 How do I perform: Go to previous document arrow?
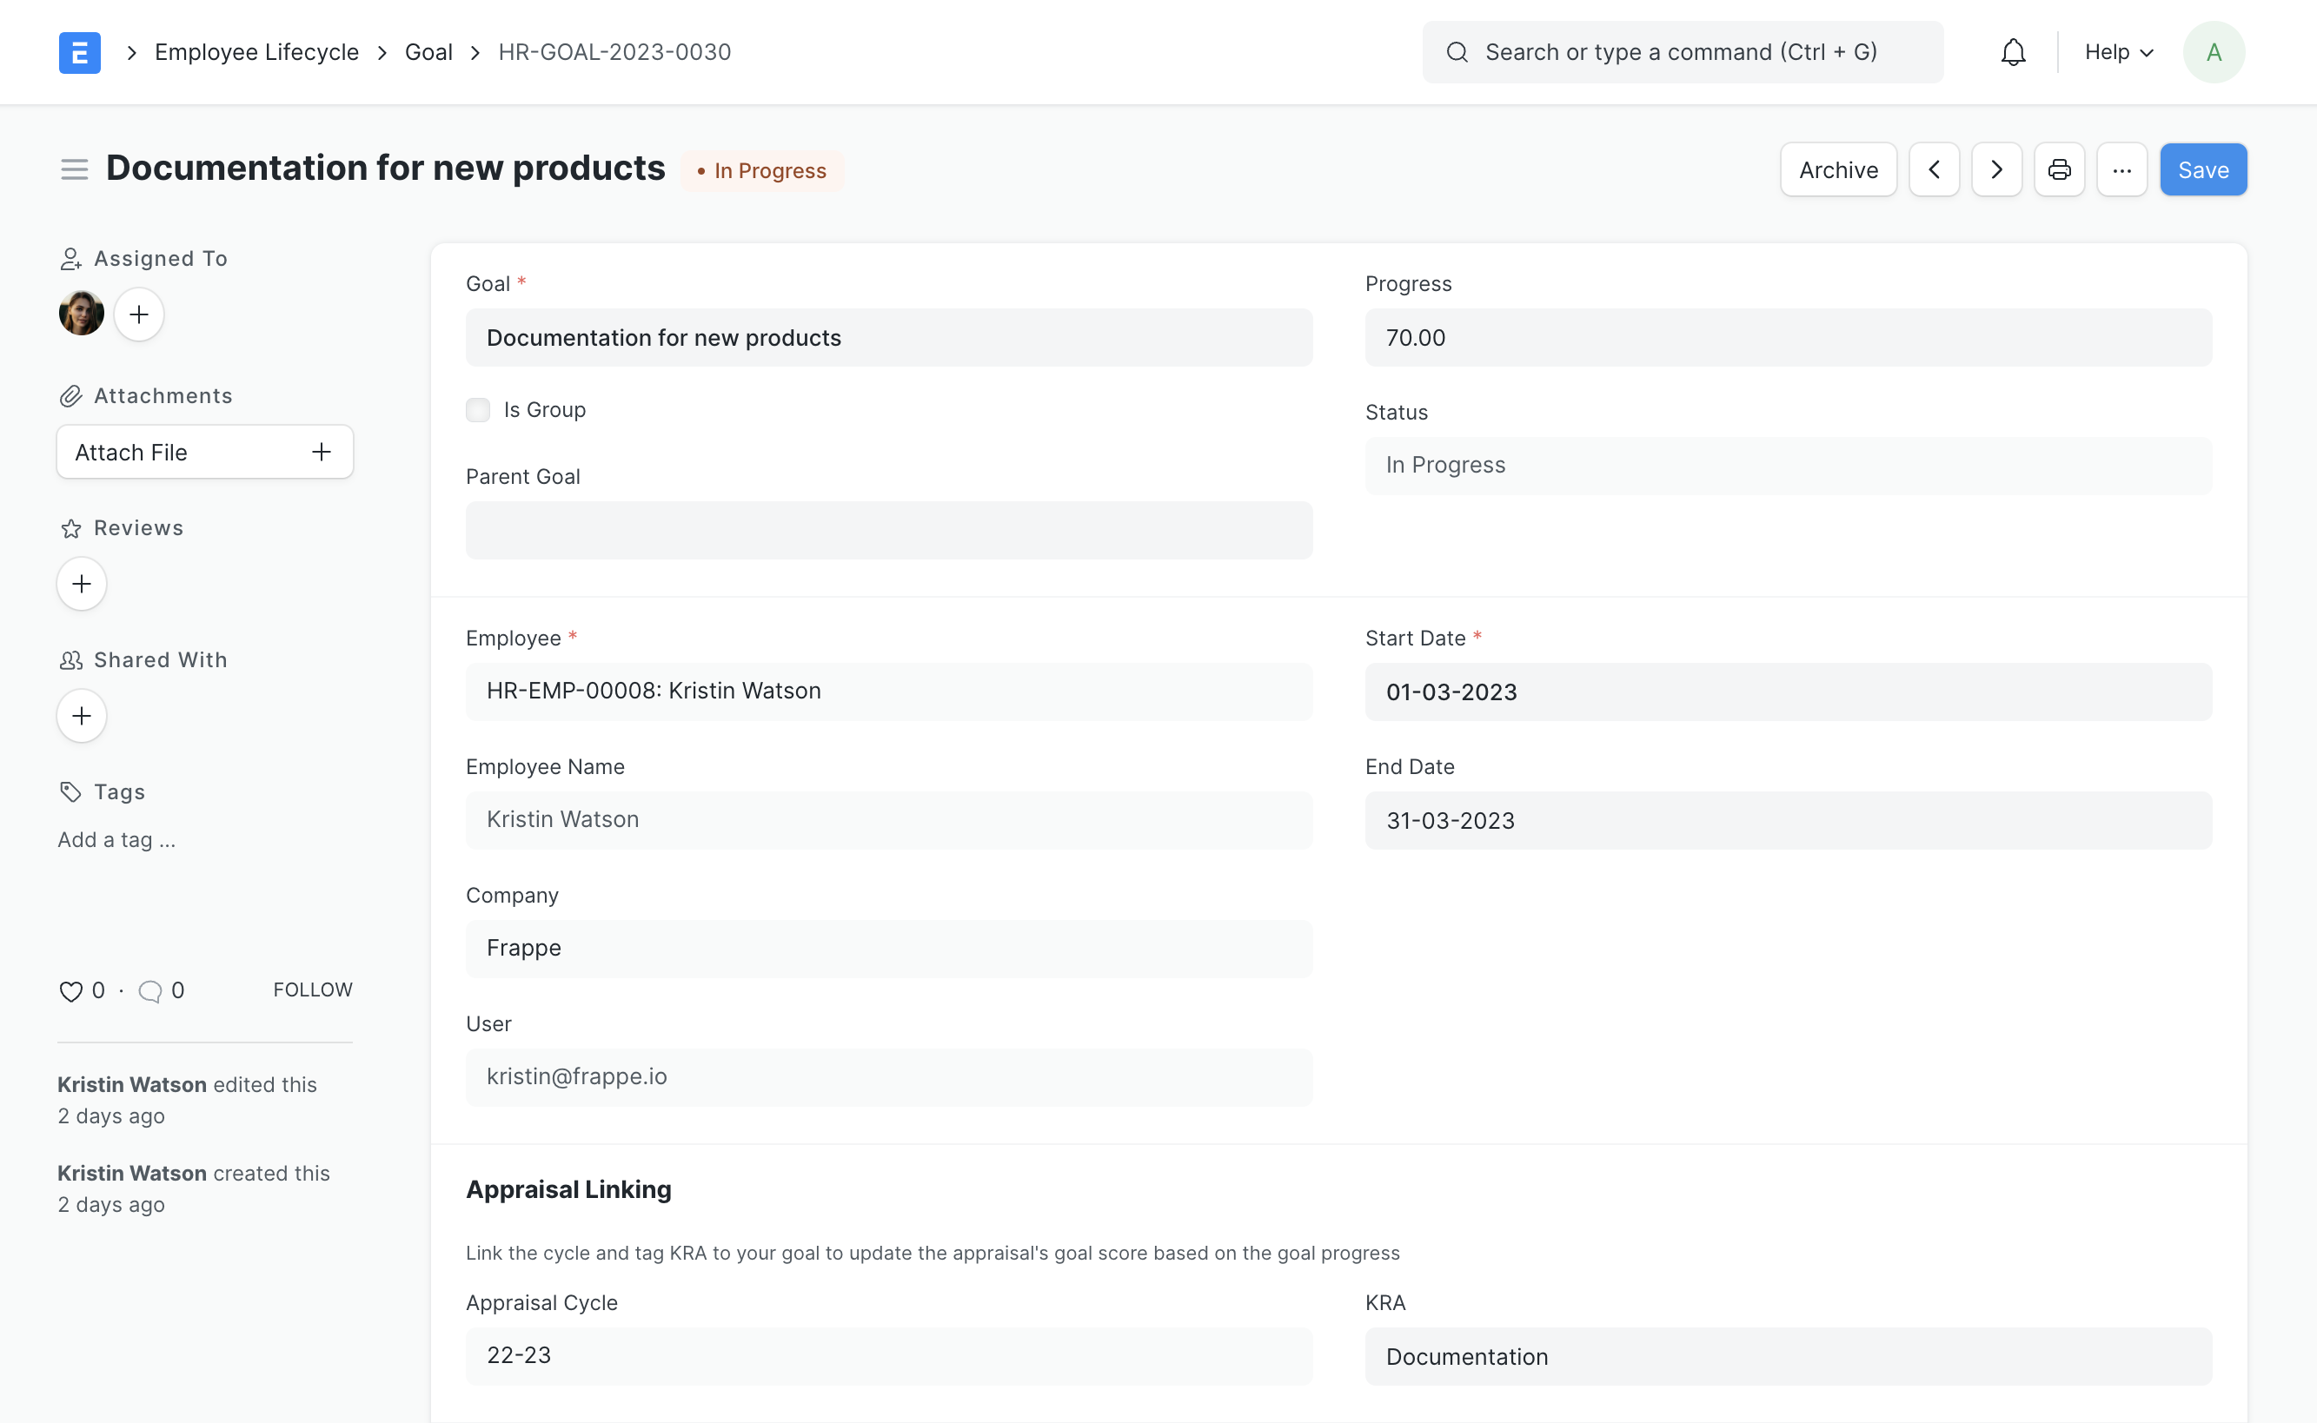coord(1934,170)
